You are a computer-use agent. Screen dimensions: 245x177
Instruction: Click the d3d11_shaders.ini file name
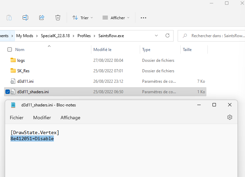click(x=33, y=92)
